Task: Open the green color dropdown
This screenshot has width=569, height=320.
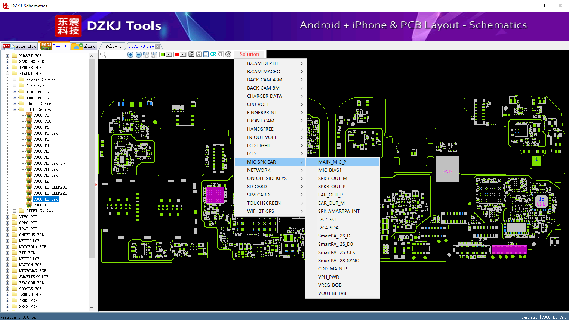Action: tap(169, 55)
